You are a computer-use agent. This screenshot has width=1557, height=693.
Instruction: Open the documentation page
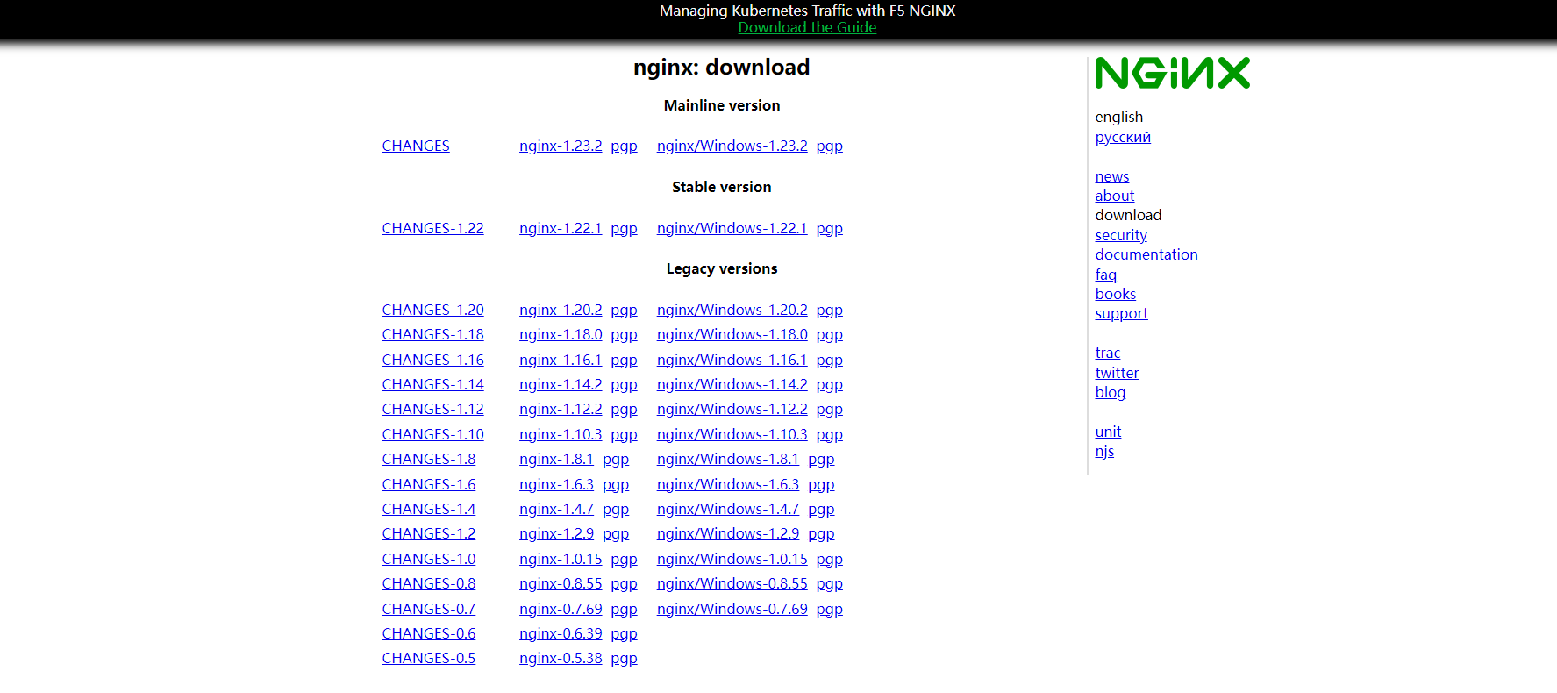tap(1146, 254)
